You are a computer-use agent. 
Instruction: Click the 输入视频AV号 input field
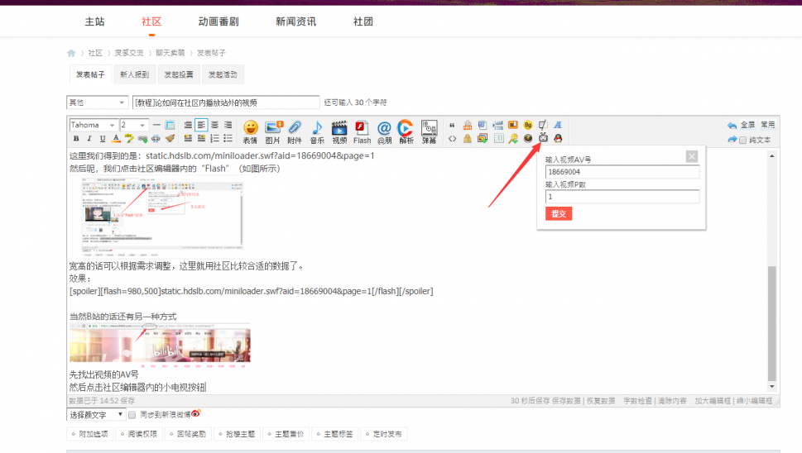point(622,172)
